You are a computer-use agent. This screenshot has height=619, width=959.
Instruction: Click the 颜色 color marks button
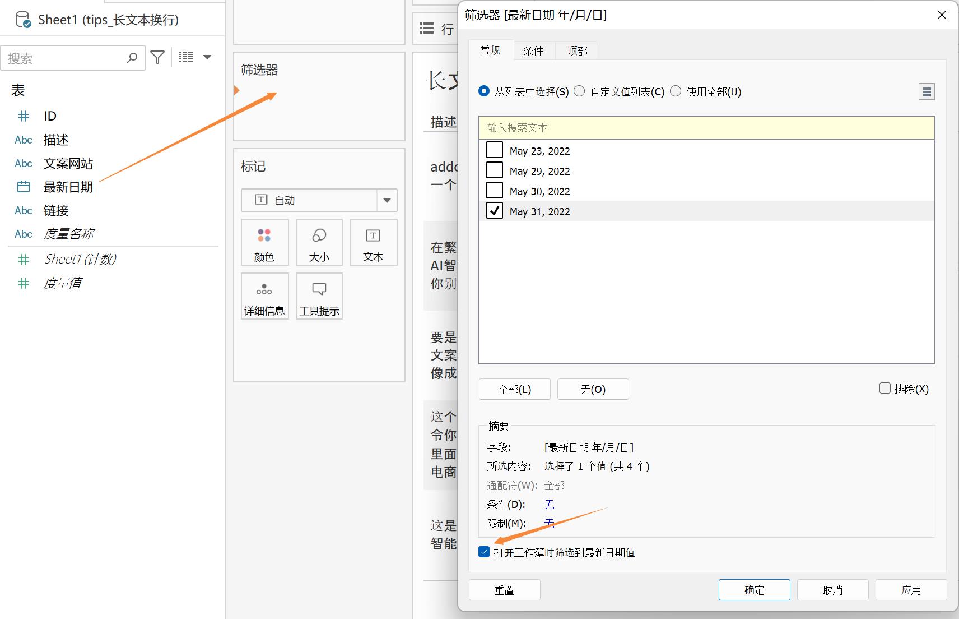coord(264,242)
